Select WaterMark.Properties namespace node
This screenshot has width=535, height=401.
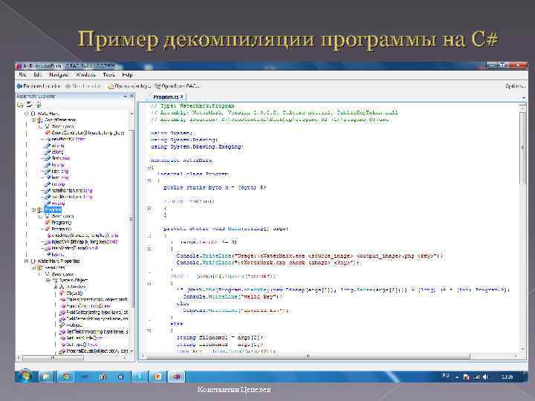[x=59, y=261]
